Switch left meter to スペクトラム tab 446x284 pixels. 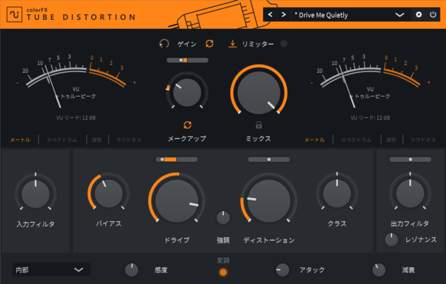(62, 139)
